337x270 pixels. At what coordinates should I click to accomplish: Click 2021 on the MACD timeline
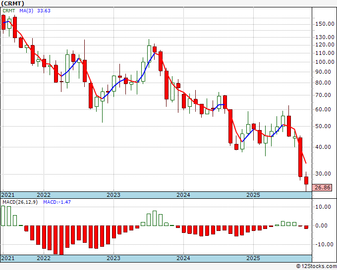click(x=8, y=258)
